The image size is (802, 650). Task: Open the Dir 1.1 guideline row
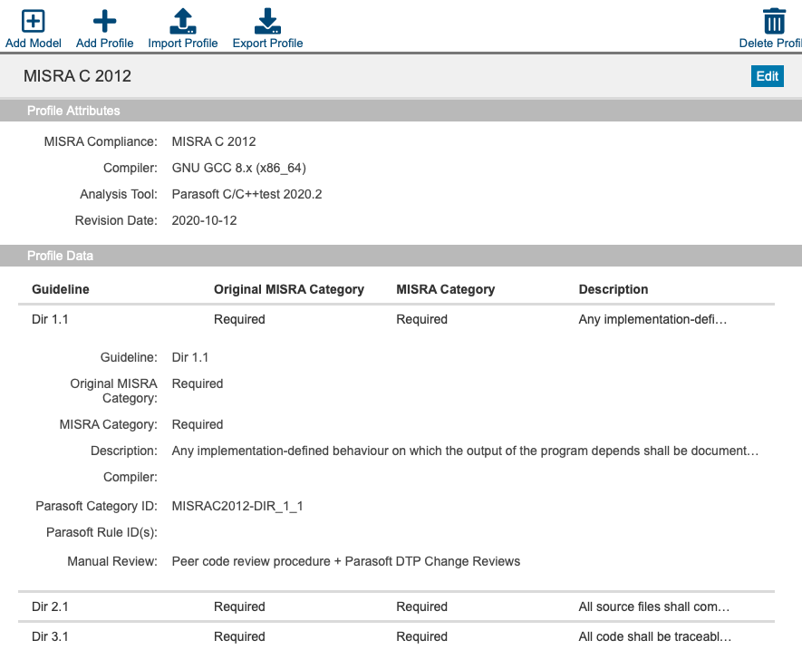tap(396, 319)
